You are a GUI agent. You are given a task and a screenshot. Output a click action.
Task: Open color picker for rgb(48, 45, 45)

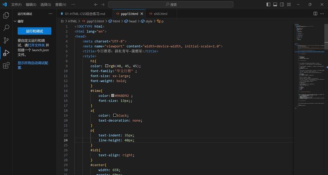tap(107, 66)
